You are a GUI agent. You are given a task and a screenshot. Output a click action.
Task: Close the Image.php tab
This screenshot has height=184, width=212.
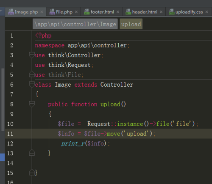(42, 12)
